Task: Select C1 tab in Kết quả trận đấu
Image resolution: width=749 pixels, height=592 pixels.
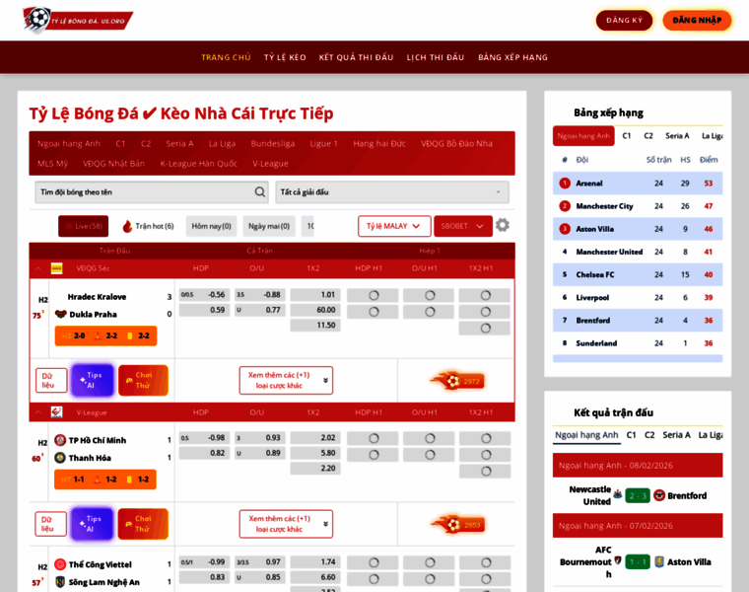Action: (x=631, y=435)
